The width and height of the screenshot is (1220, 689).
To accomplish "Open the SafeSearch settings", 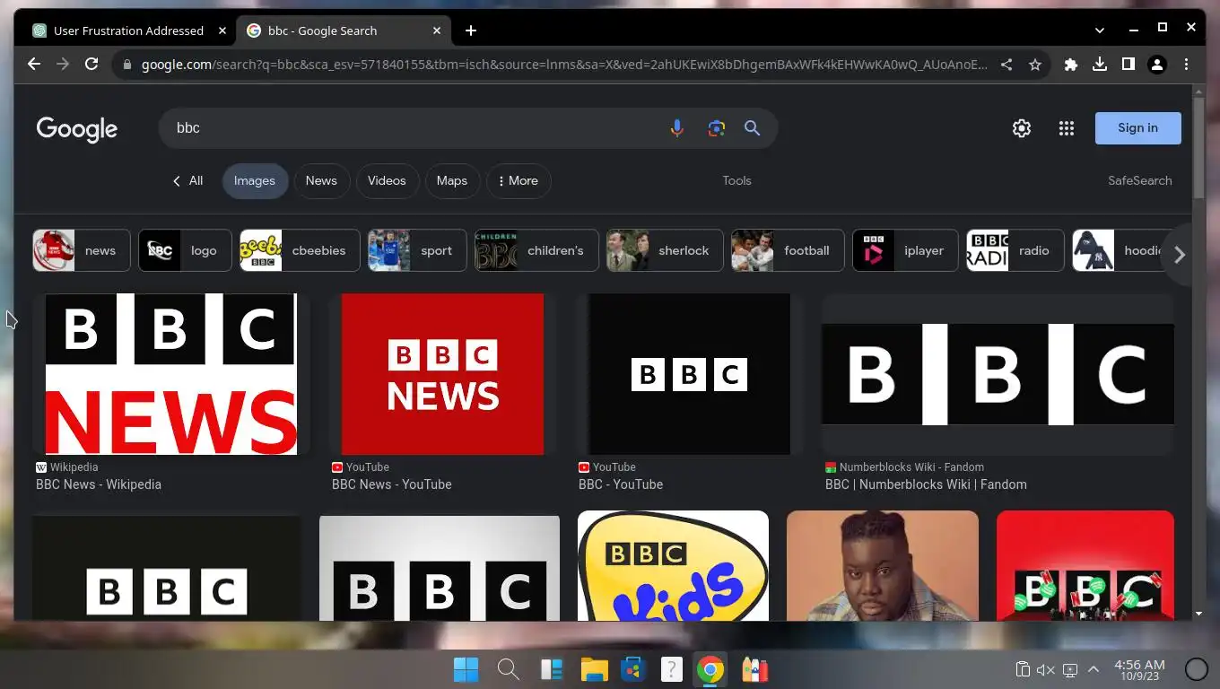I will click(x=1139, y=180).
